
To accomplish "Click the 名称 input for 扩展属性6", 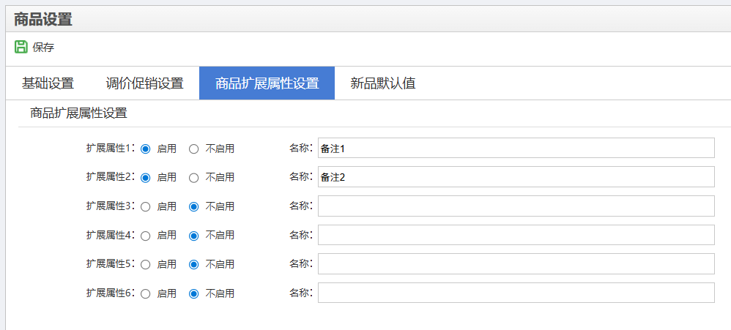I will pyautogui.click(x=516, y=293).
